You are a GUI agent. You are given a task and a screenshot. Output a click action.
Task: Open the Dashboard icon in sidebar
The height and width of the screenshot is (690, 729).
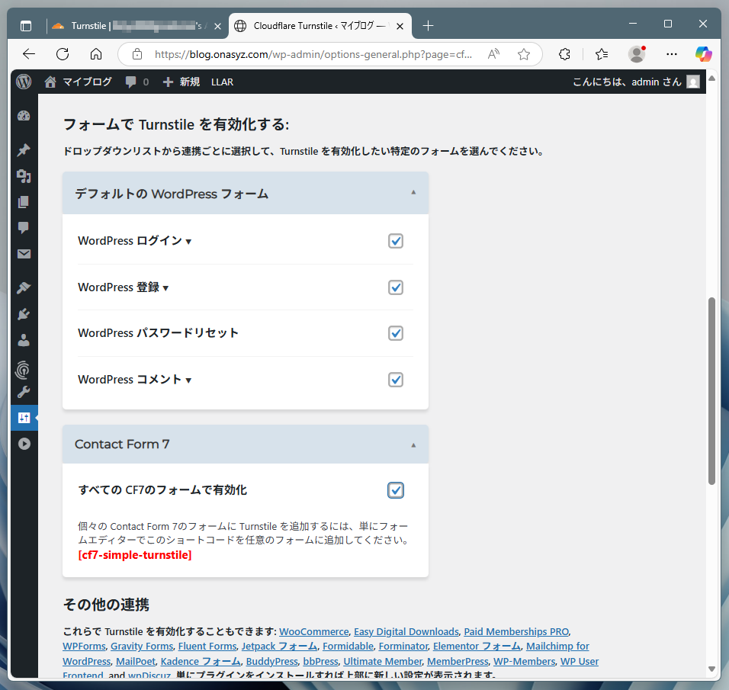pos(24,116)
